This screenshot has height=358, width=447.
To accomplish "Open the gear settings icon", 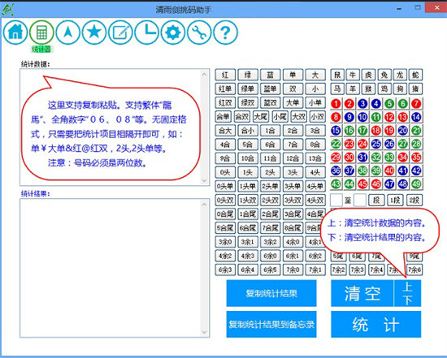I will coord(173,32).
